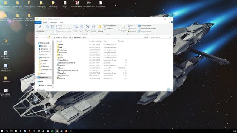237x133 pixels.
Task: Click StarCitizen in the address breadcrumb
Action: click(x=77, y=37)
